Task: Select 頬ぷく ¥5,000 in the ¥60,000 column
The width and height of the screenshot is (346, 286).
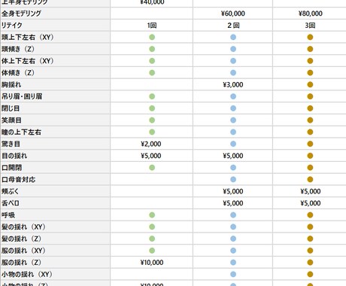Action: (x=233, y=191)
